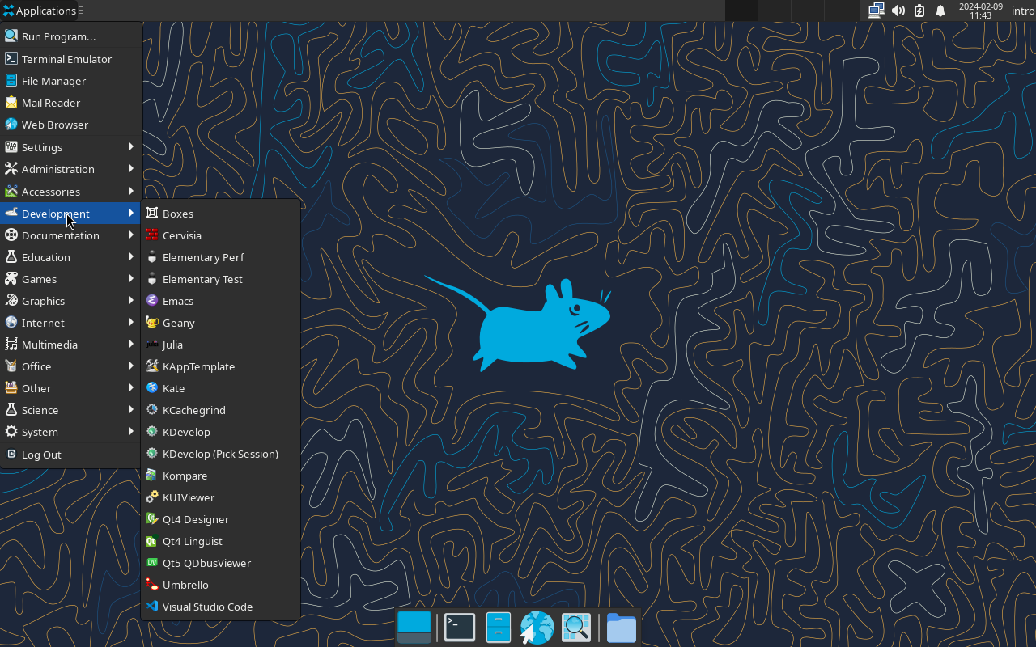The width and height of the screenshot is (1036, 647).
Task: Click the Cervisia app icon
Action: (x=151, y=235)
